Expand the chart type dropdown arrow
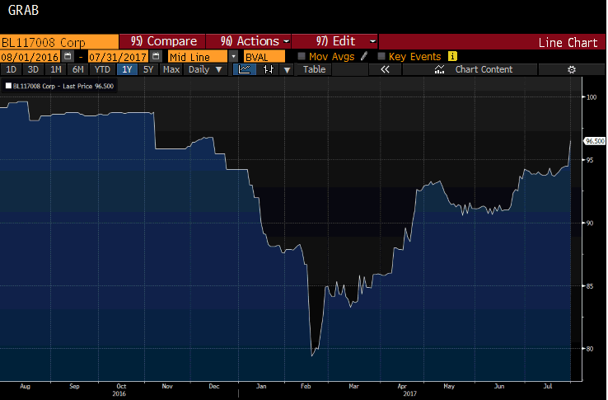Screen dimensions: 608x400 pyautogui.click(x=287, y=69)
